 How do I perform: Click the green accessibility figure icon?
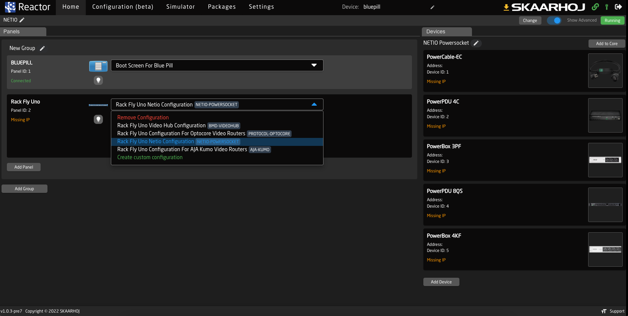607,7
